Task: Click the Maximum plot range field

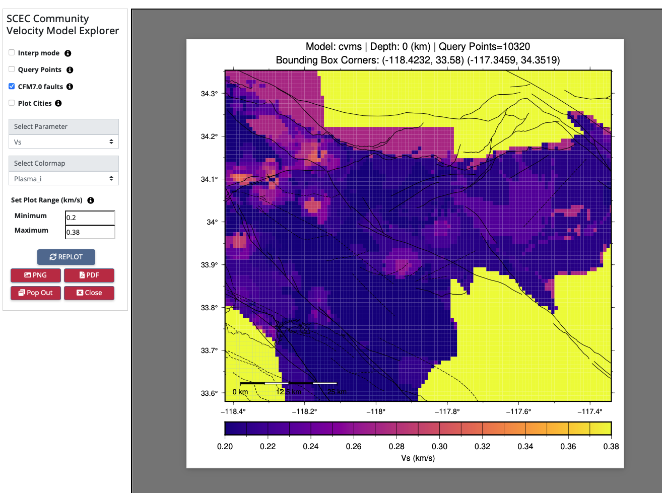Action: click(x=90, y=232)
